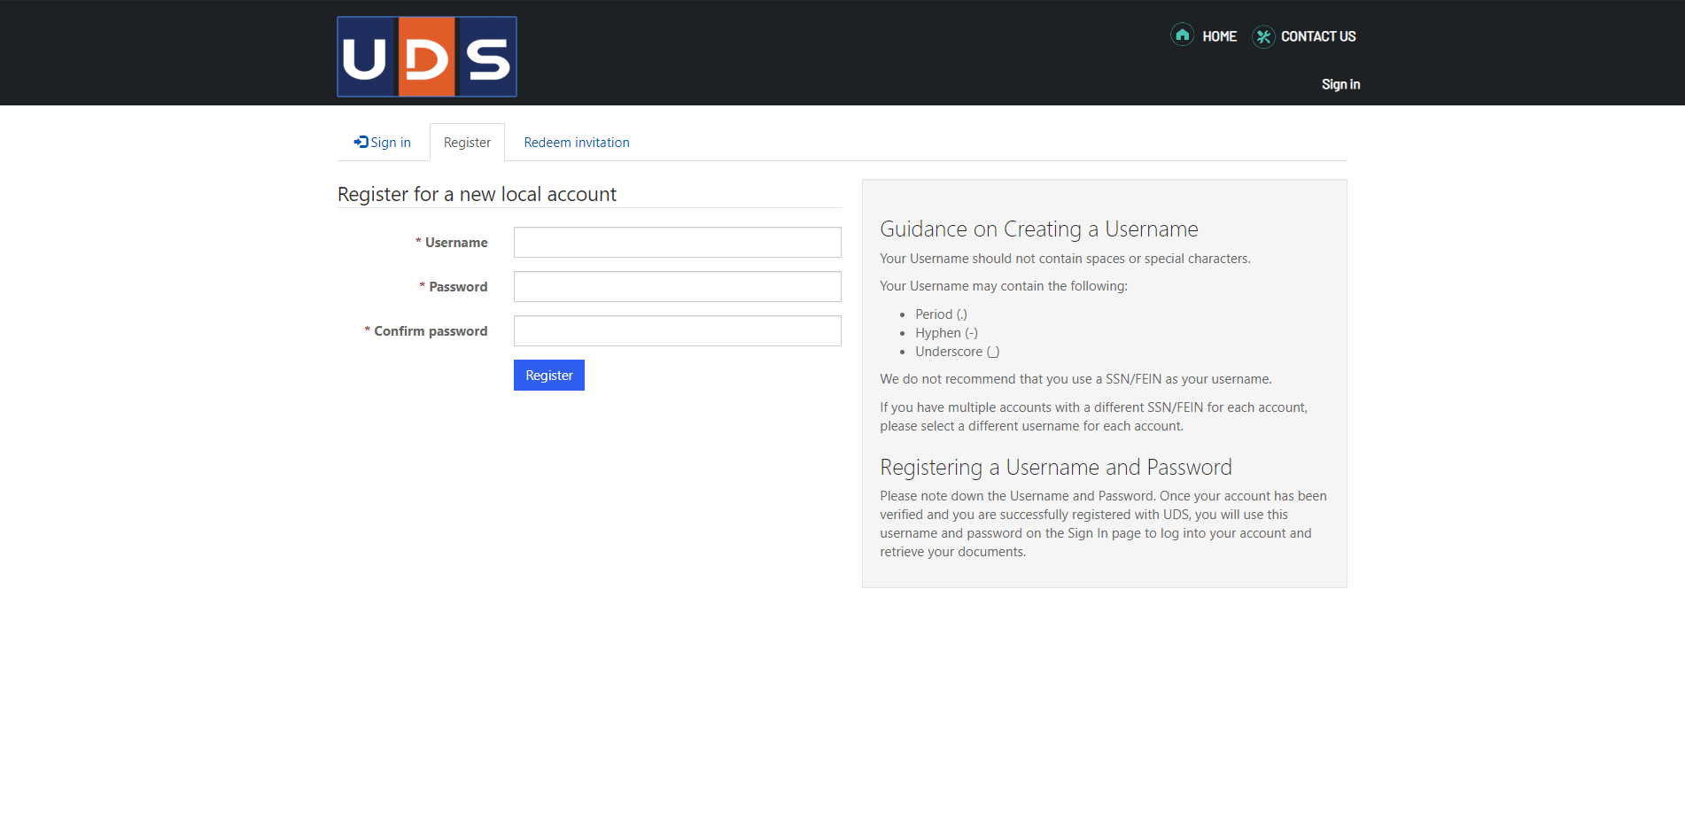Image resolution: width=1685 pixels, height=822 pixels.
Task: Click the Confirm password input box
Action: click(x=677, y=330)
